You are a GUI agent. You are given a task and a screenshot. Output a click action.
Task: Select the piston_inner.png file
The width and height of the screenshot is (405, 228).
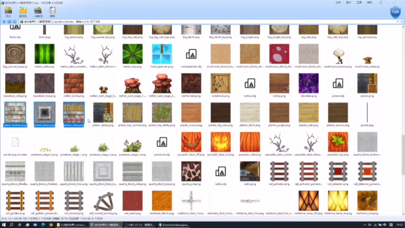click(44, 114)
